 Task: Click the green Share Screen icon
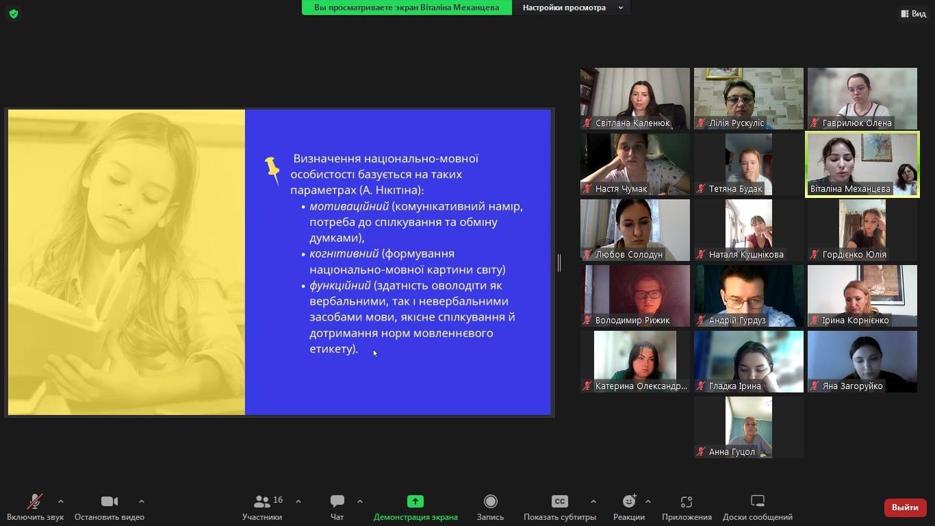[415, 501]
